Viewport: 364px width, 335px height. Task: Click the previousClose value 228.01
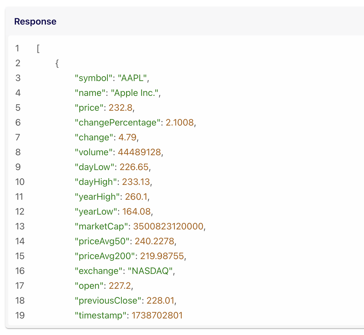160,300
